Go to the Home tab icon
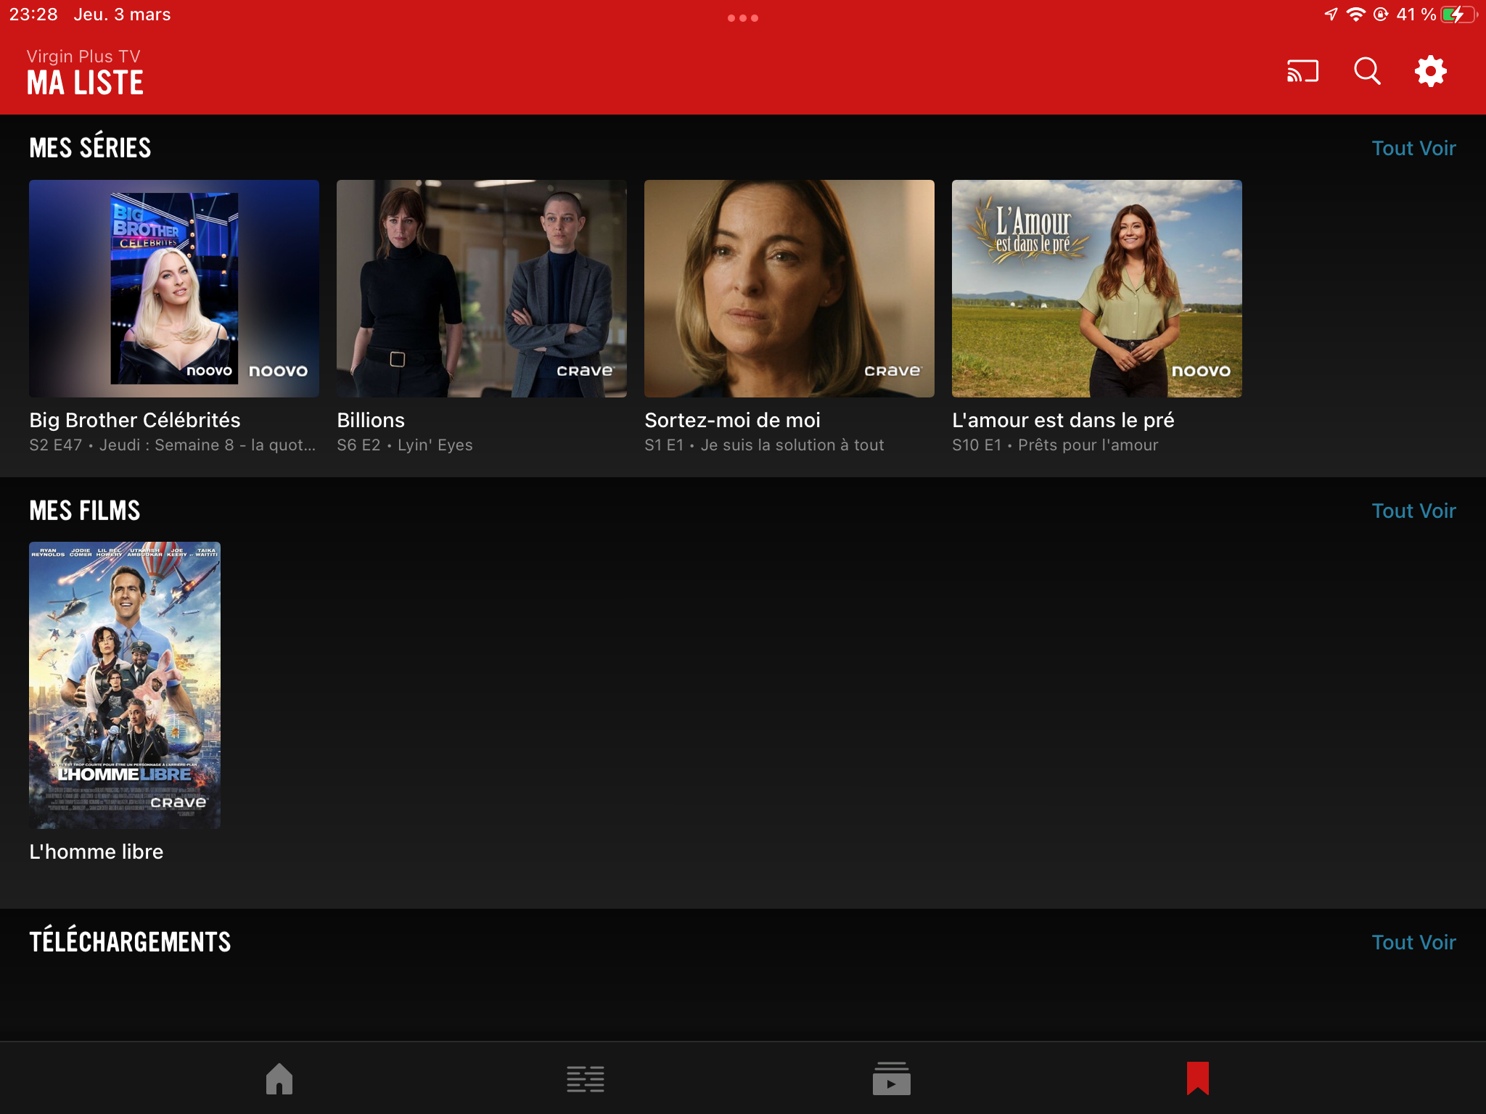The height and width of the screenshot is (1114, 1486). pos(279,1078)
